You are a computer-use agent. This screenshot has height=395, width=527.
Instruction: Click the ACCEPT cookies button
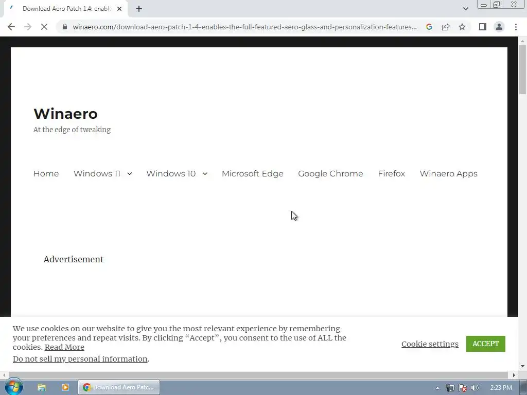tap(485, 344)
